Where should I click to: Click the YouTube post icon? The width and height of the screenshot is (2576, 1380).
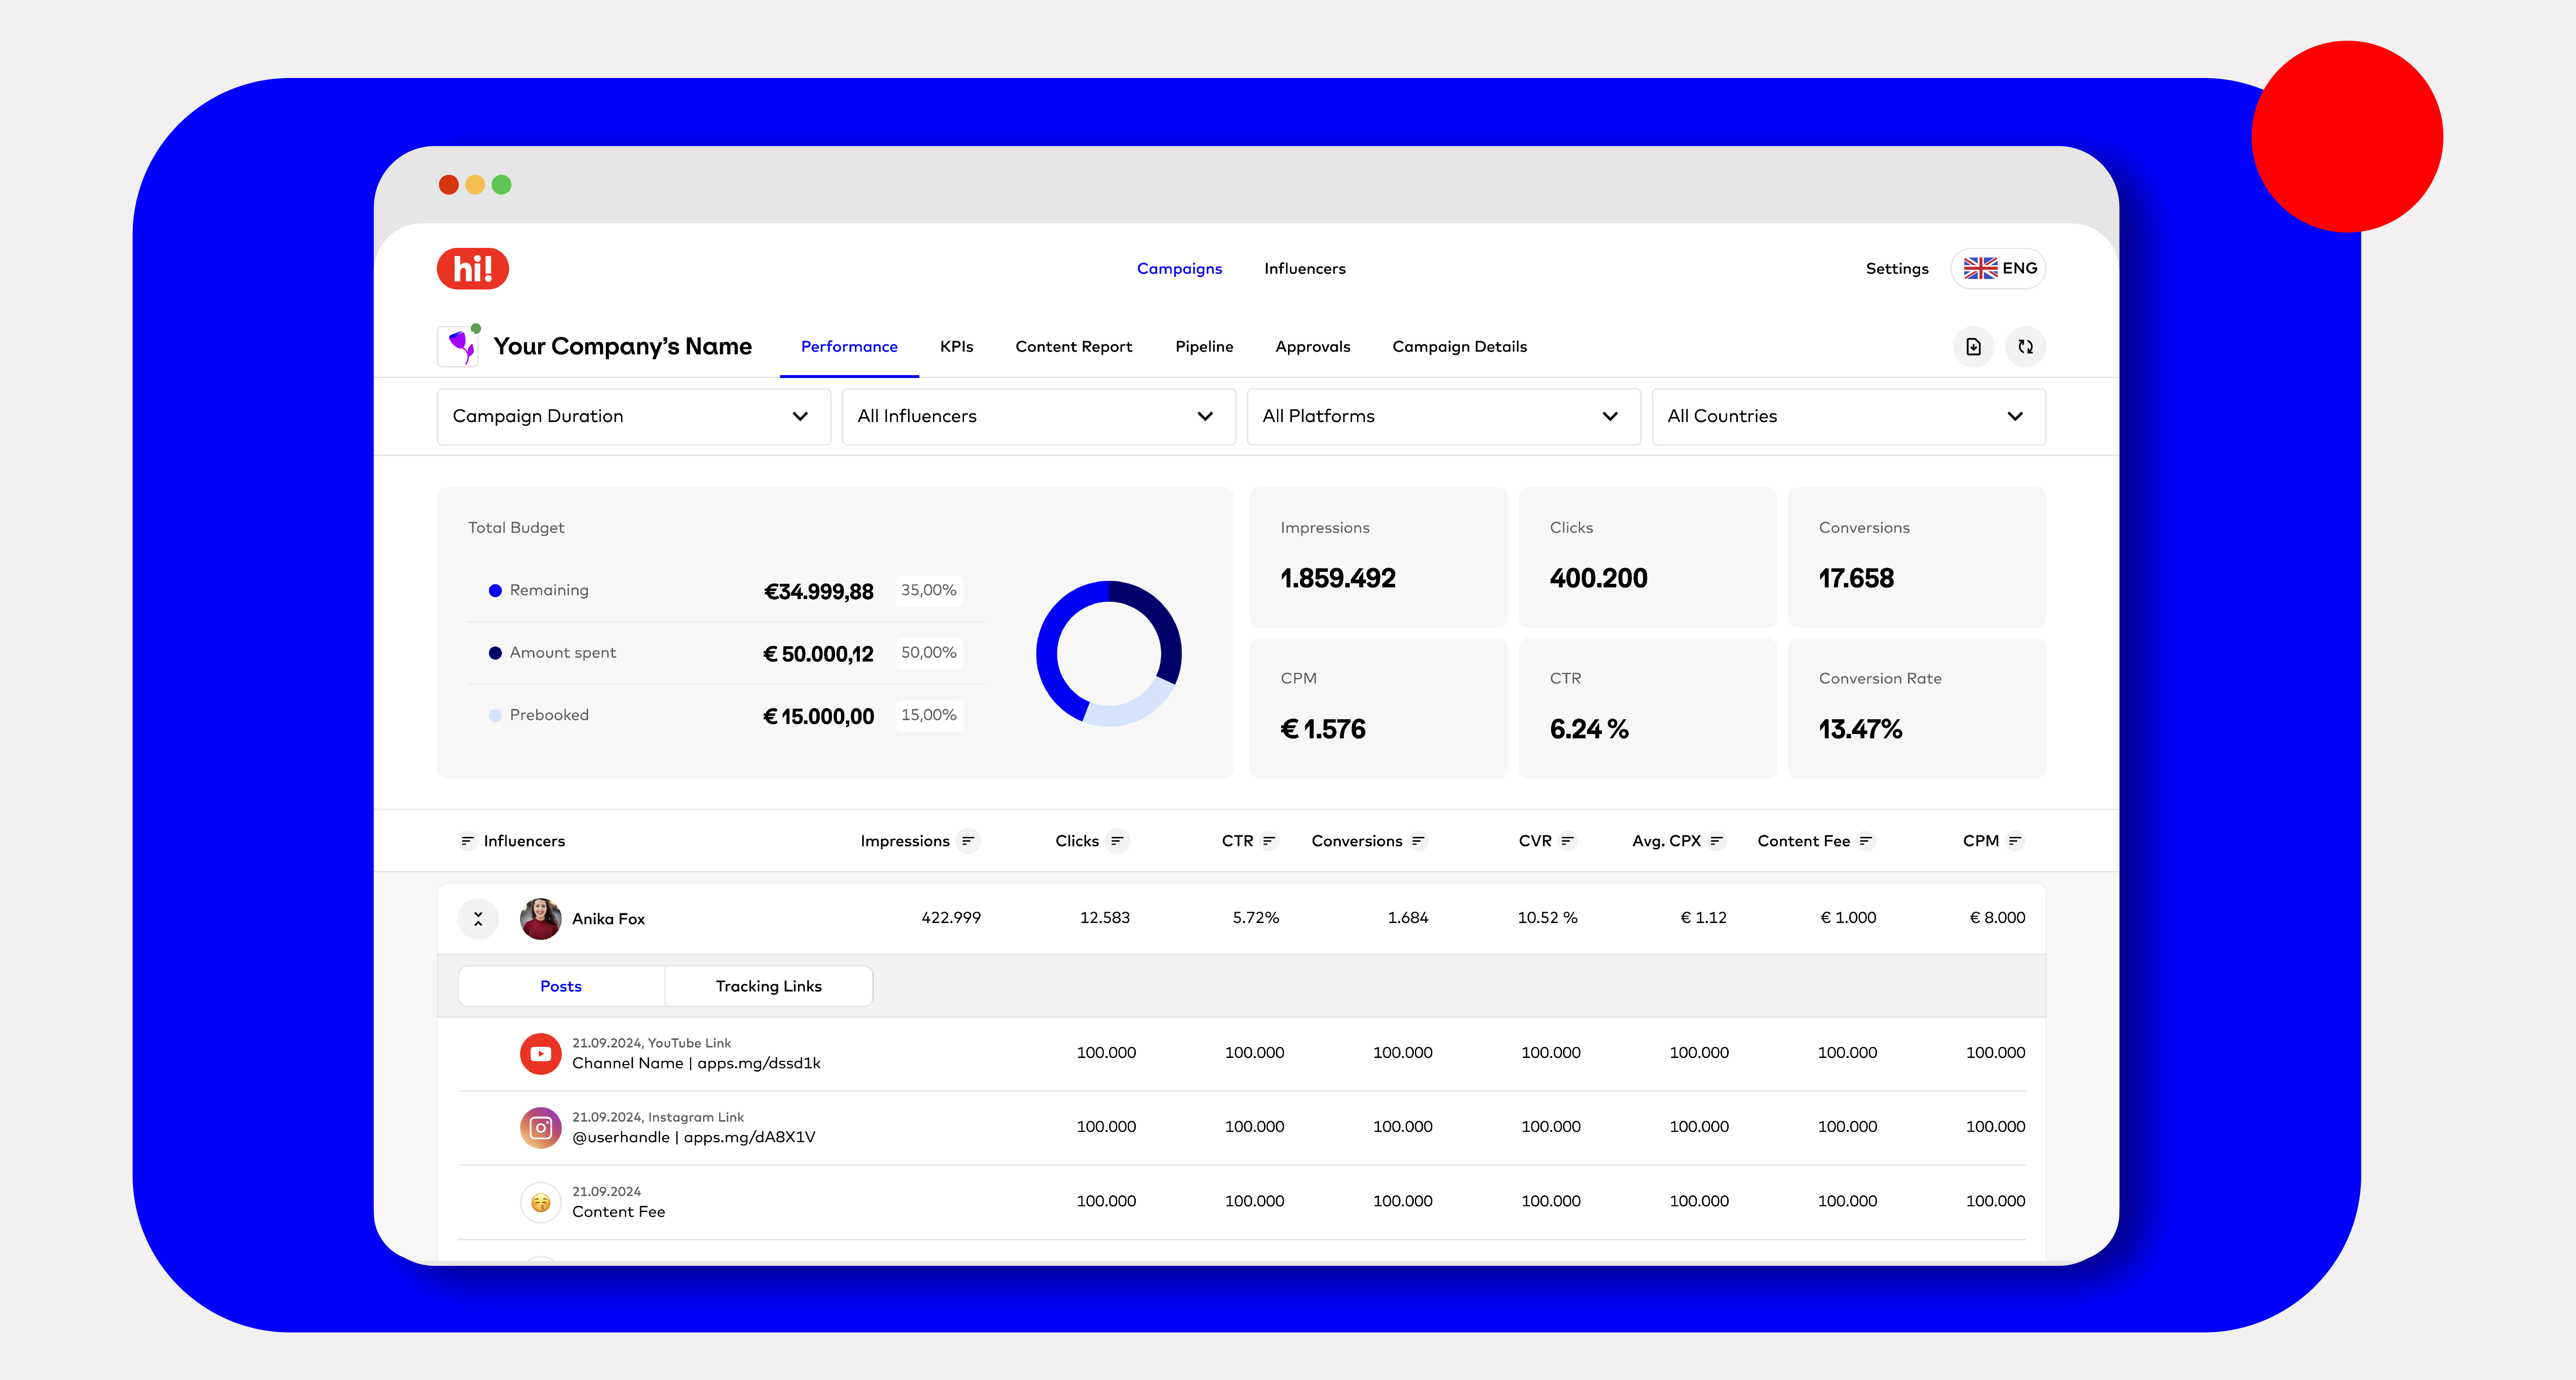click(540, 1053)
